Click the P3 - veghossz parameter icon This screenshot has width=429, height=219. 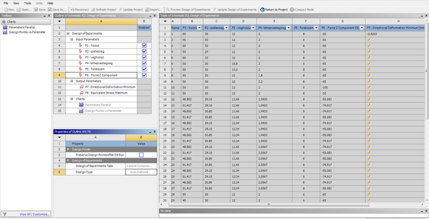[x=81, y=57]
